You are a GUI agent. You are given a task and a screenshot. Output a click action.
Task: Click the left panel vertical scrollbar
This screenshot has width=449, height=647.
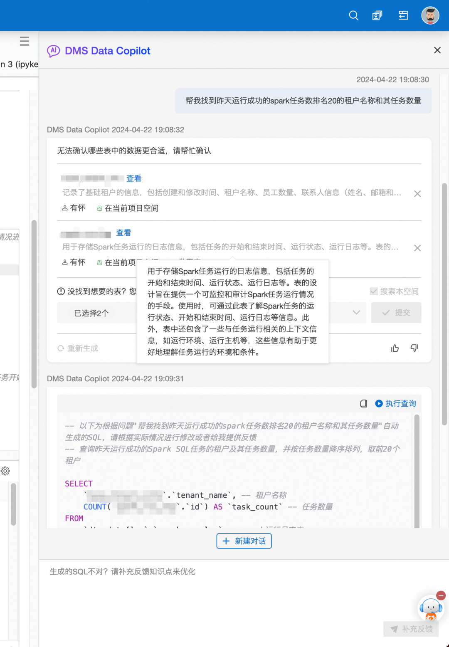tap(34, 304)
